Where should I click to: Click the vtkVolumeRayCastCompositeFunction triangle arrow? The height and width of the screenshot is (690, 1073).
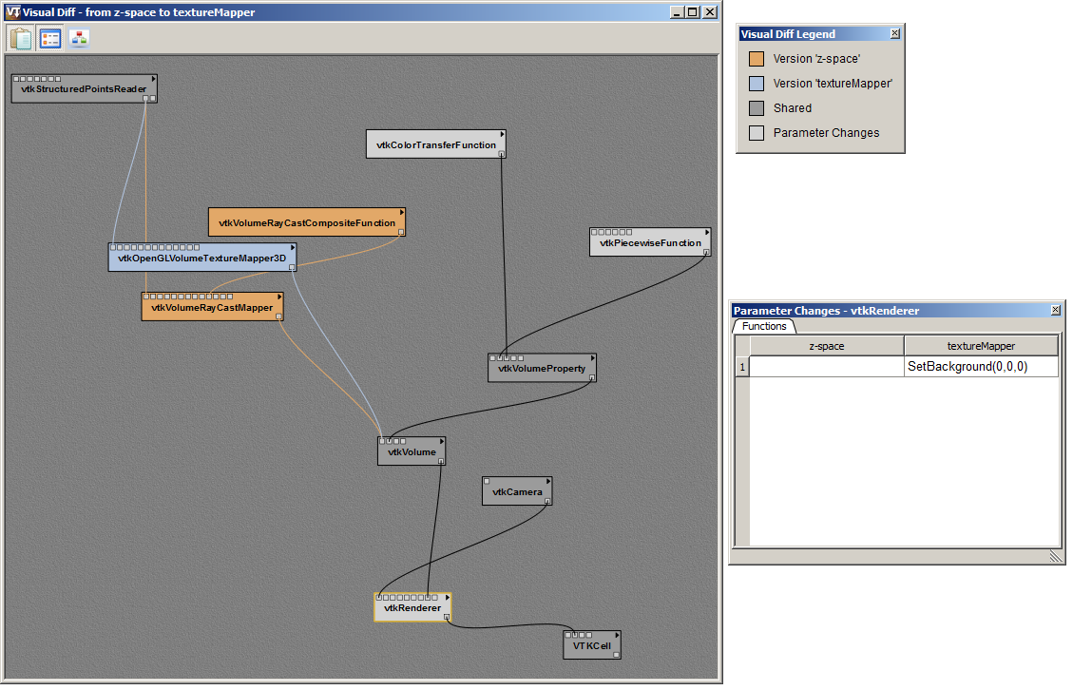(402, 212)
